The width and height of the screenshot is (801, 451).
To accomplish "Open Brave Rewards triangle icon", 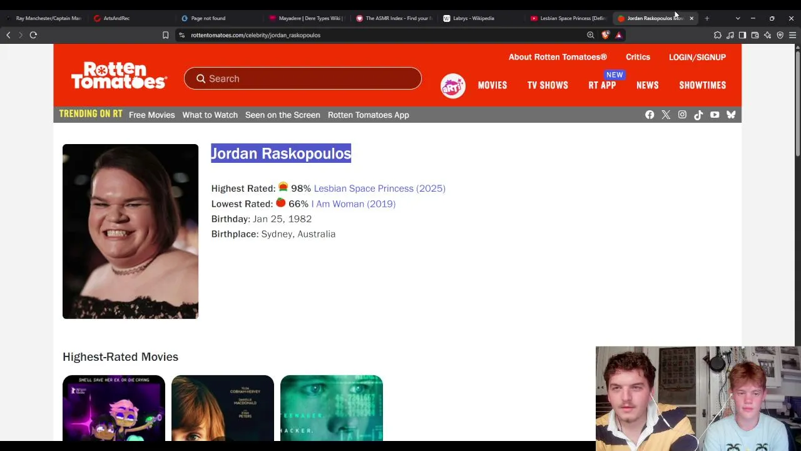I will click(618, 35).
